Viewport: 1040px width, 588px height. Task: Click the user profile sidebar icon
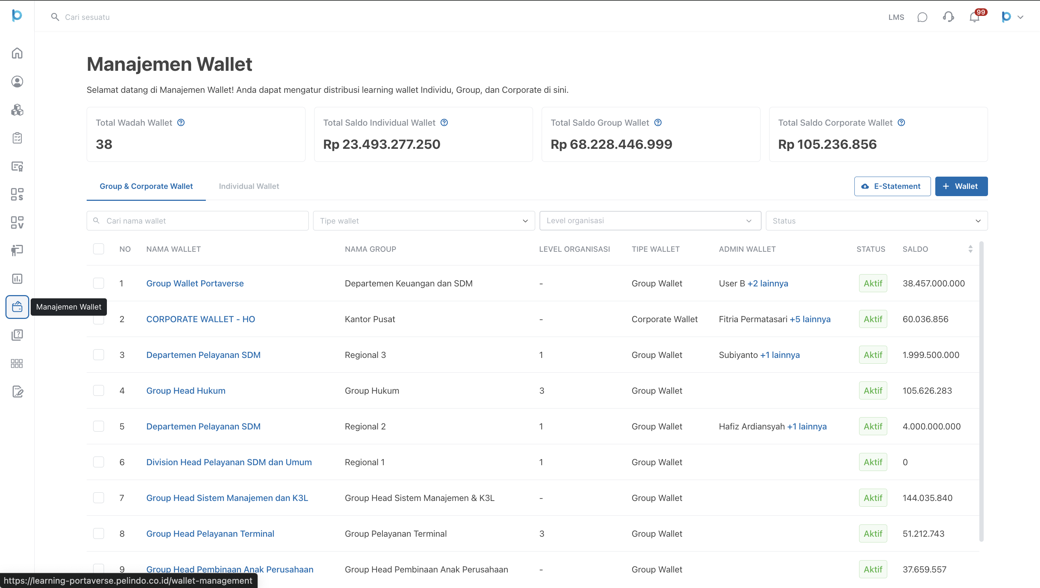17,82
